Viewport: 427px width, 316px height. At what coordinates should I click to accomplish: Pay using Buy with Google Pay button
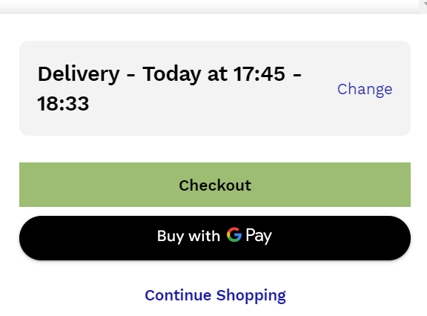(215, 238)
